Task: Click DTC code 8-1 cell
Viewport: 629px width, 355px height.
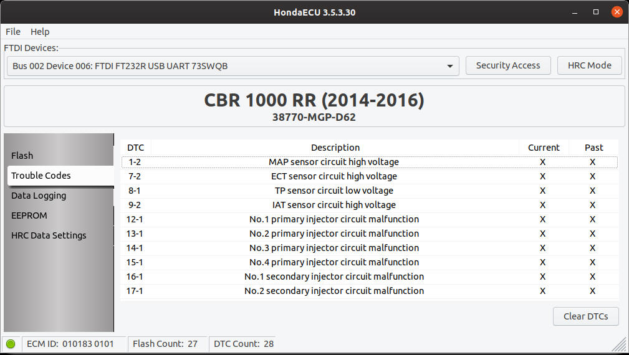Action: pos(135,191)
